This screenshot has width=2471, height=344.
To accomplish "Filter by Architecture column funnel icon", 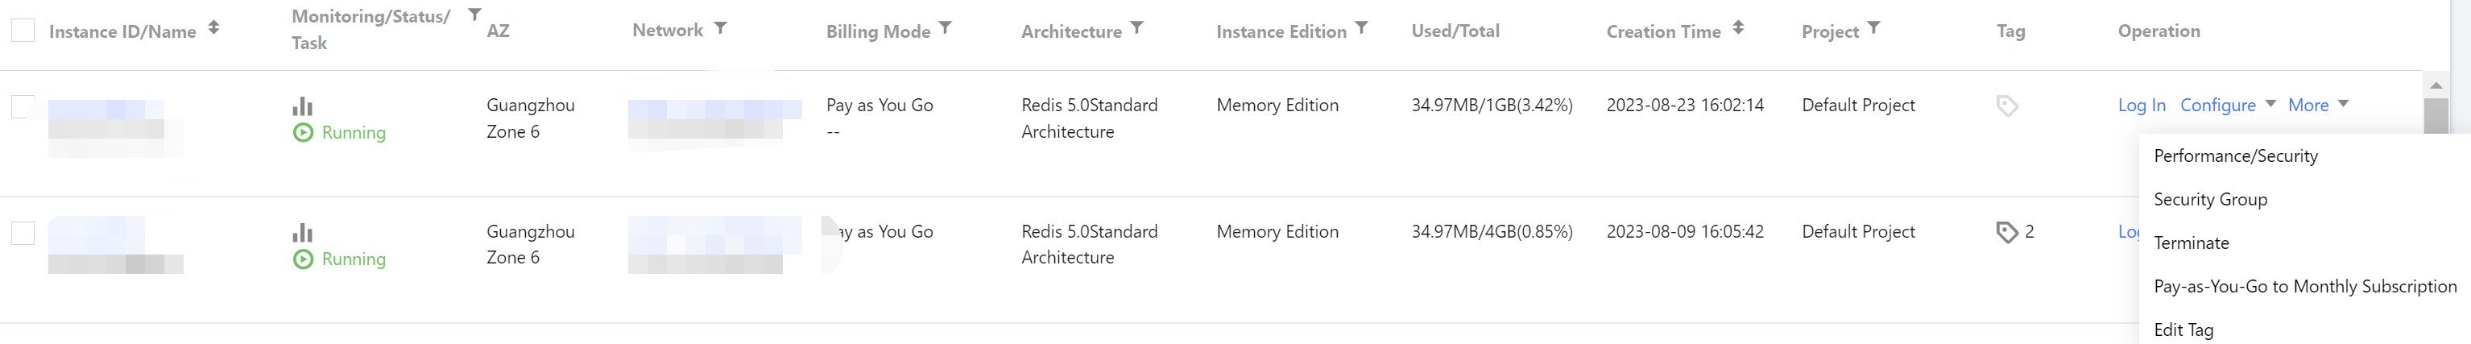I will coord(1136,27).
